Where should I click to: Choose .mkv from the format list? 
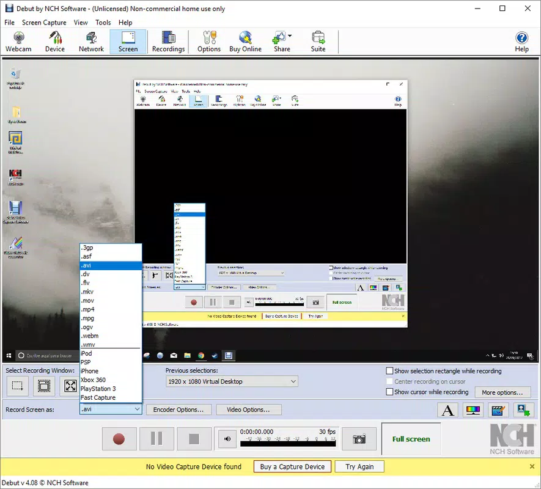(x=111, y=292)
